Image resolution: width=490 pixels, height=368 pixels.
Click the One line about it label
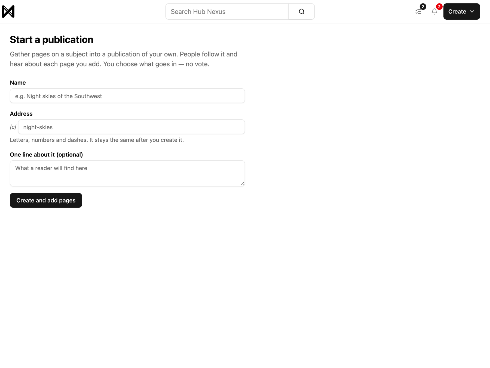tap(46, 155)
